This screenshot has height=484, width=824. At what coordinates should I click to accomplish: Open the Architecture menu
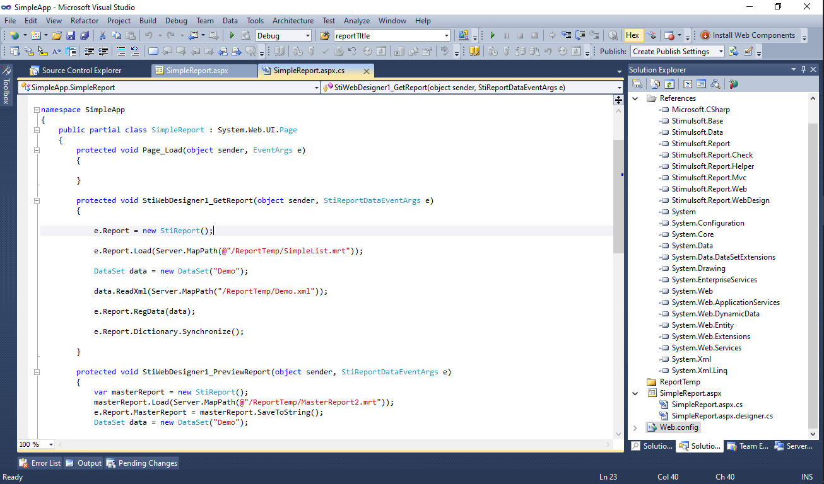click(x=293, y=21)
